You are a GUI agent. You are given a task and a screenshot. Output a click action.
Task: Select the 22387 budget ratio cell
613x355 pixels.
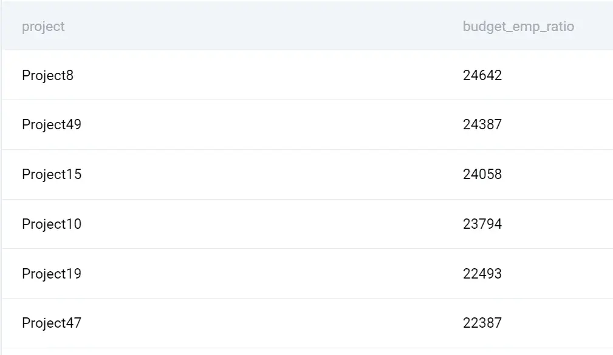[x=482, y=323]
